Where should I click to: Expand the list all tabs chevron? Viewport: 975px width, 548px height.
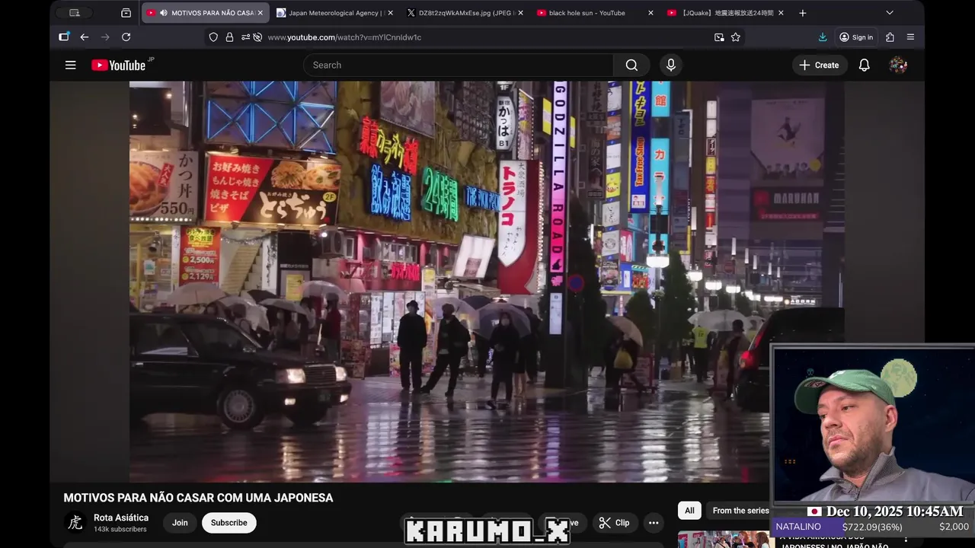coord(889,13)
